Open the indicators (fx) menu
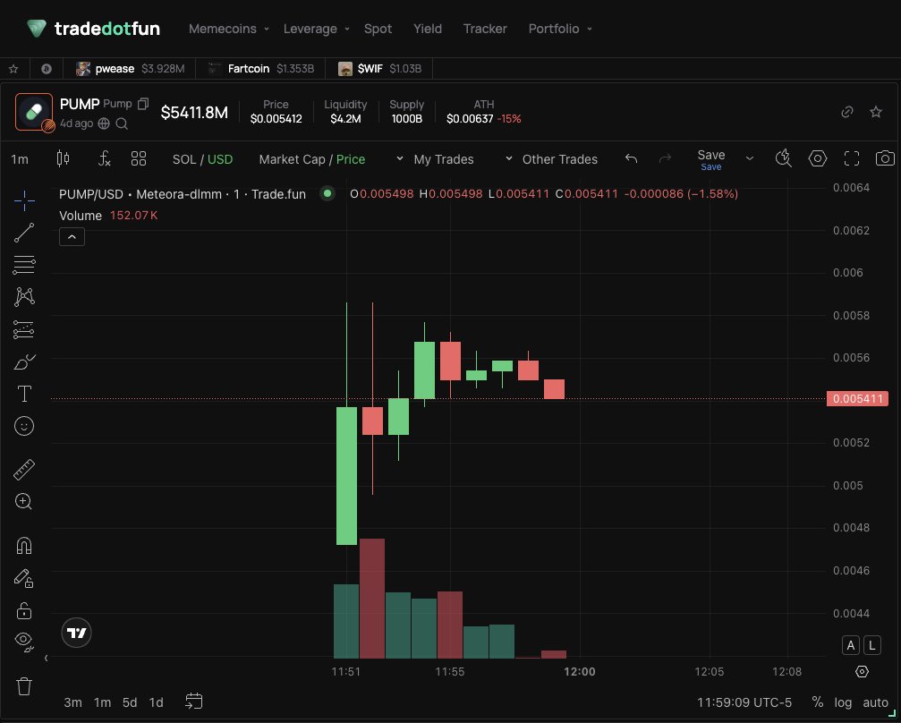The image size is (901, 723). pyautogui.click(x=104, y=158)
